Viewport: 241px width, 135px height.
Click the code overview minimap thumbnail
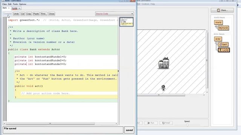(127, 22)
